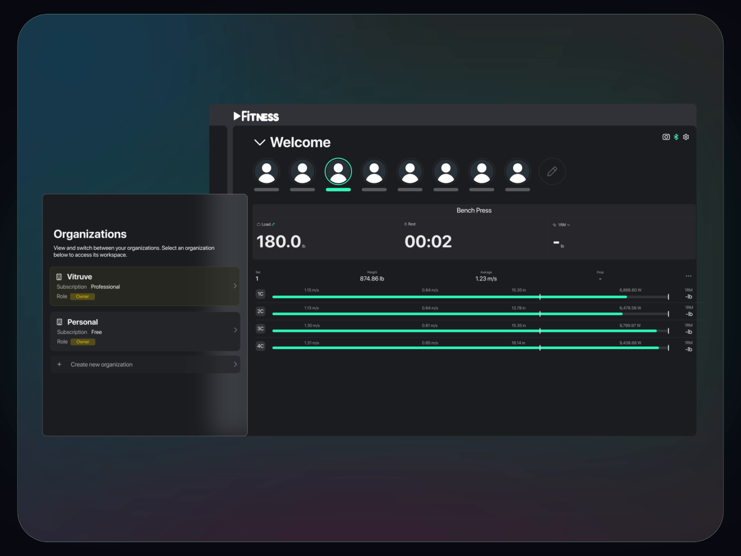Select the 4C rep badge
This screenshot has width=741, height=556.
tap(261, 346)
